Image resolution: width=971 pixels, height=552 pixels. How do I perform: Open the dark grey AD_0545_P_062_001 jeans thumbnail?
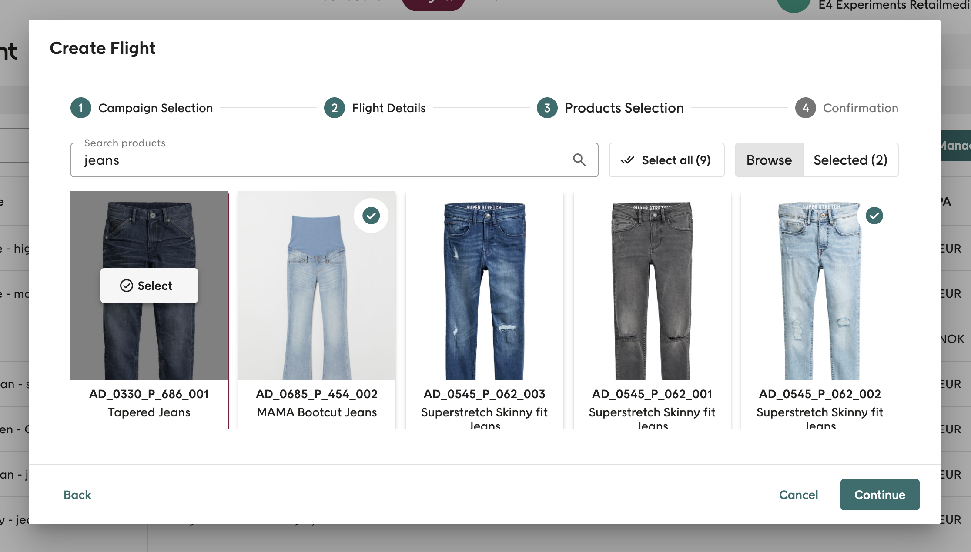652,286
